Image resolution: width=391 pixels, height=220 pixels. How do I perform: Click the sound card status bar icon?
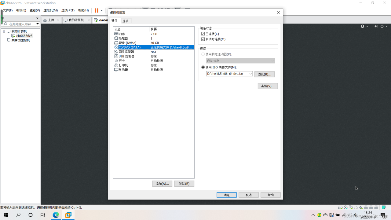click(x=361, y=207)
